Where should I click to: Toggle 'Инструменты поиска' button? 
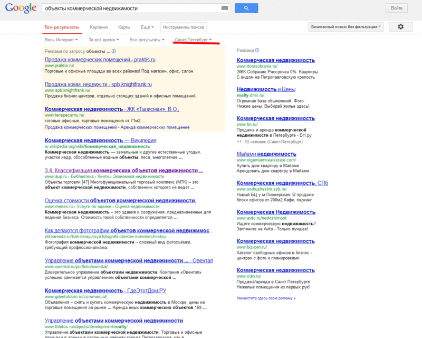184,27
